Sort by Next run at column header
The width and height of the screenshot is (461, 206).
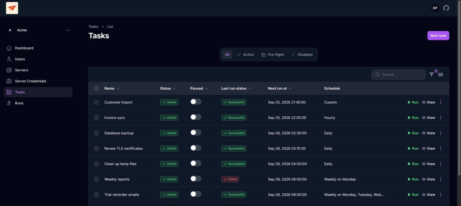(x=280, y=88)
